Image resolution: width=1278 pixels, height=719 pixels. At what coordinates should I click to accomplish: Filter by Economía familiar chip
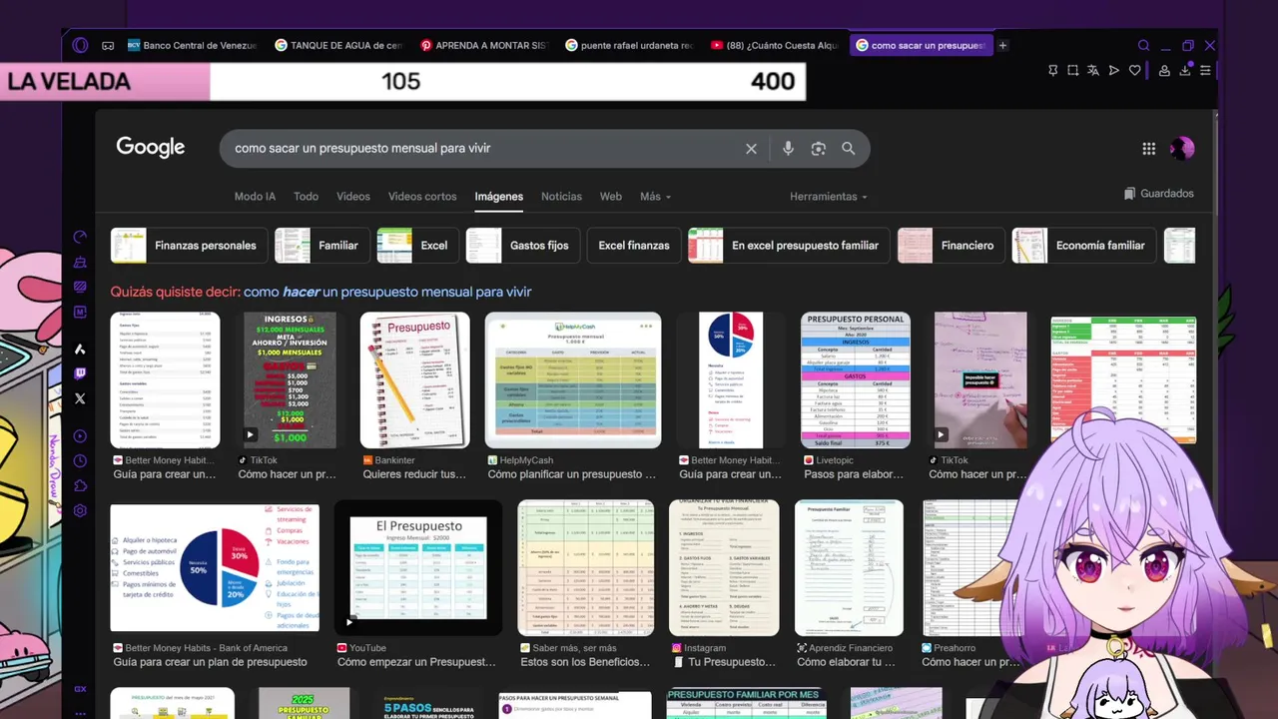[1084, 246]
